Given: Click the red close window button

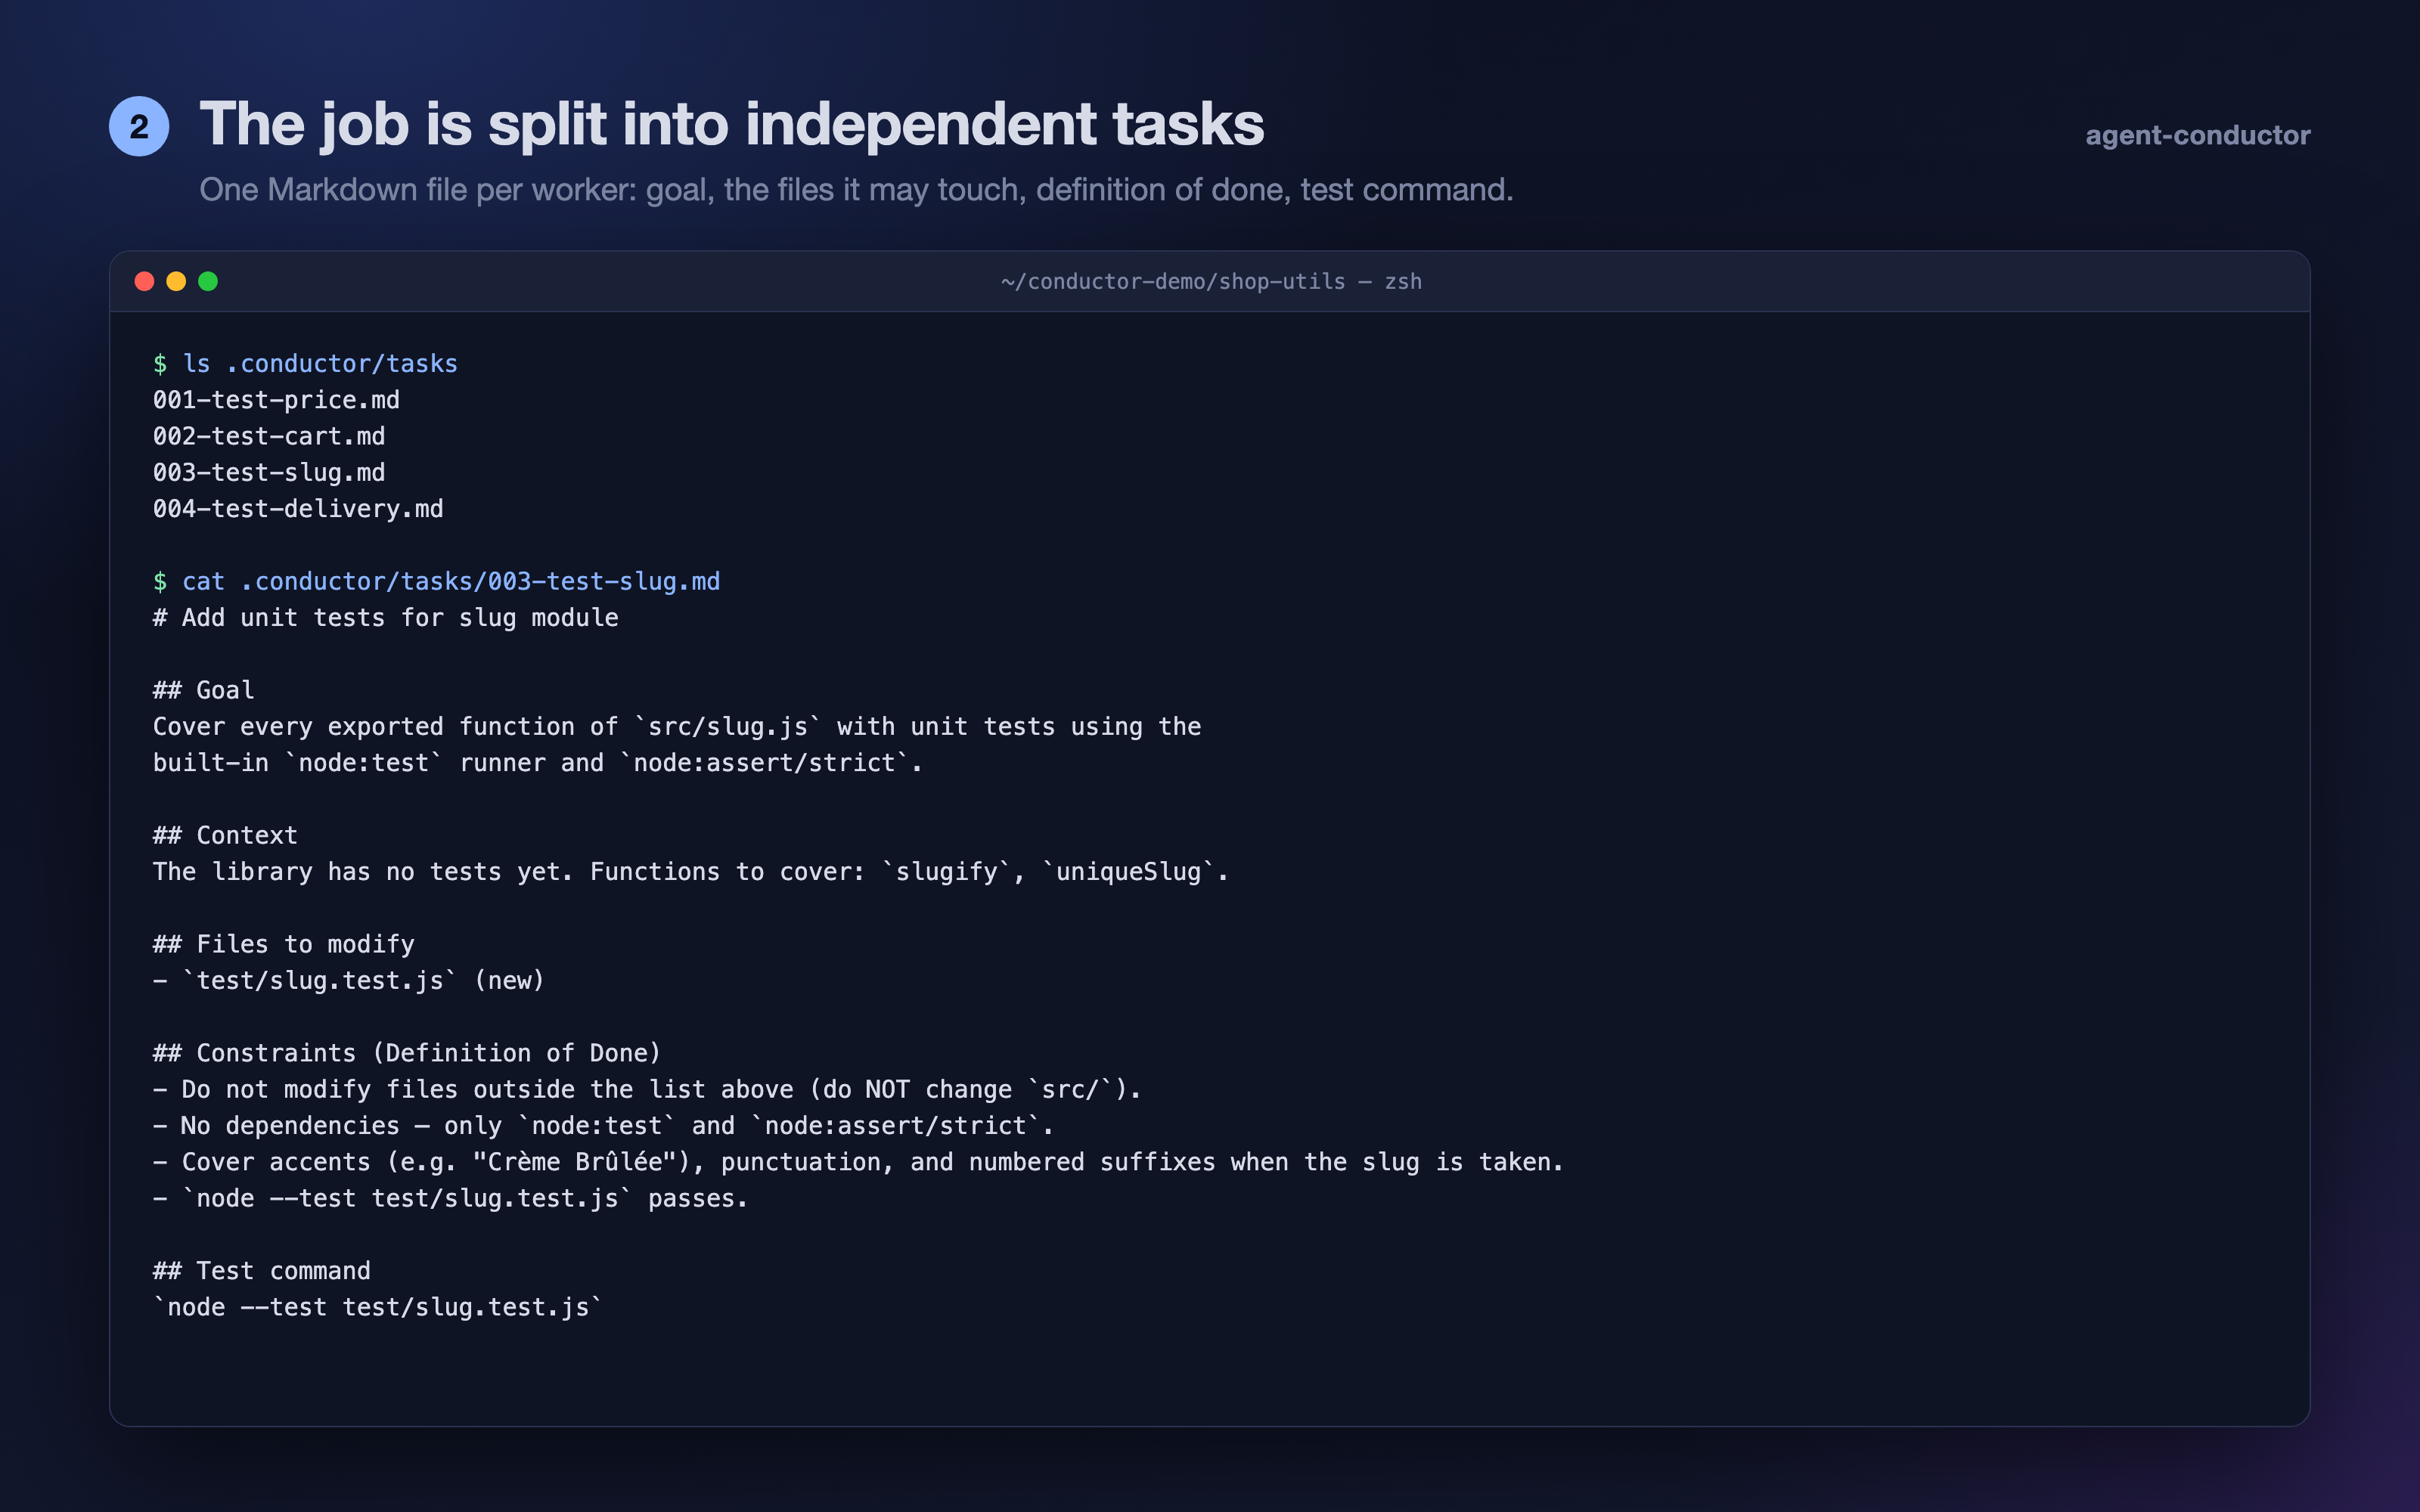Looking at the screenshot, I should pyautogui.click(x=144, y=281).
